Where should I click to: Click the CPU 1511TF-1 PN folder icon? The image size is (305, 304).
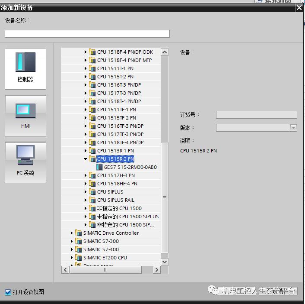92,110
